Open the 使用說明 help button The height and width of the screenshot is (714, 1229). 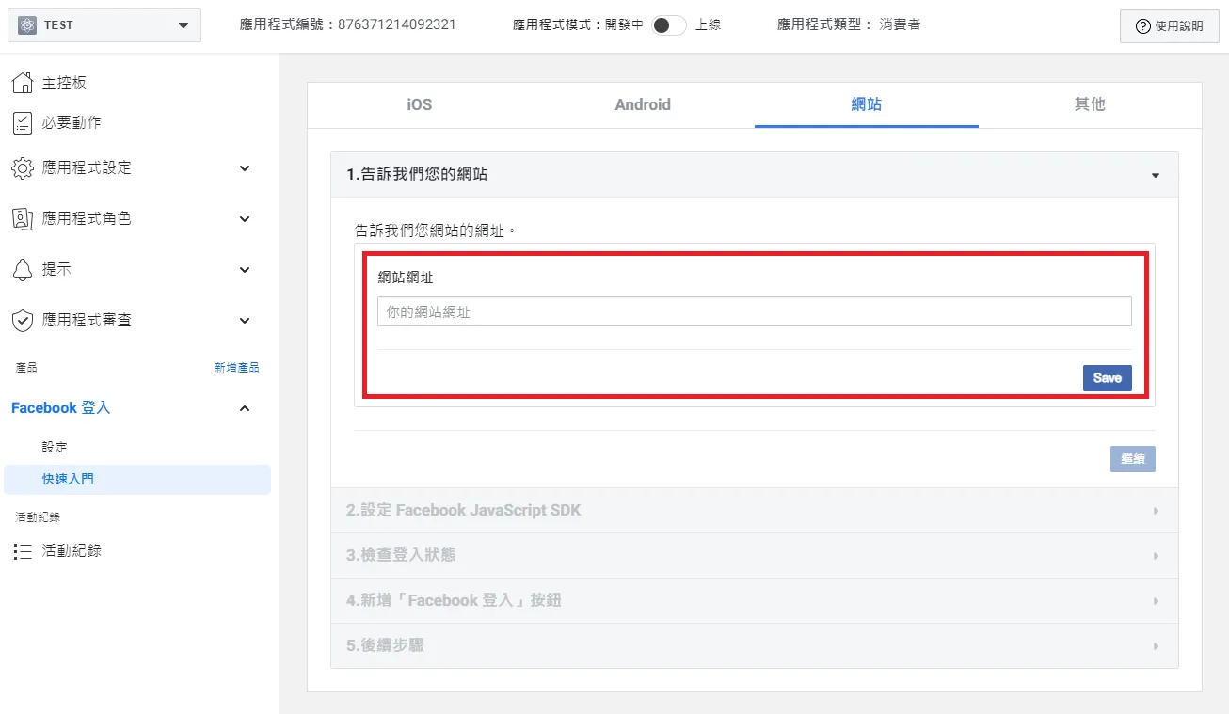click(1170, 26)
